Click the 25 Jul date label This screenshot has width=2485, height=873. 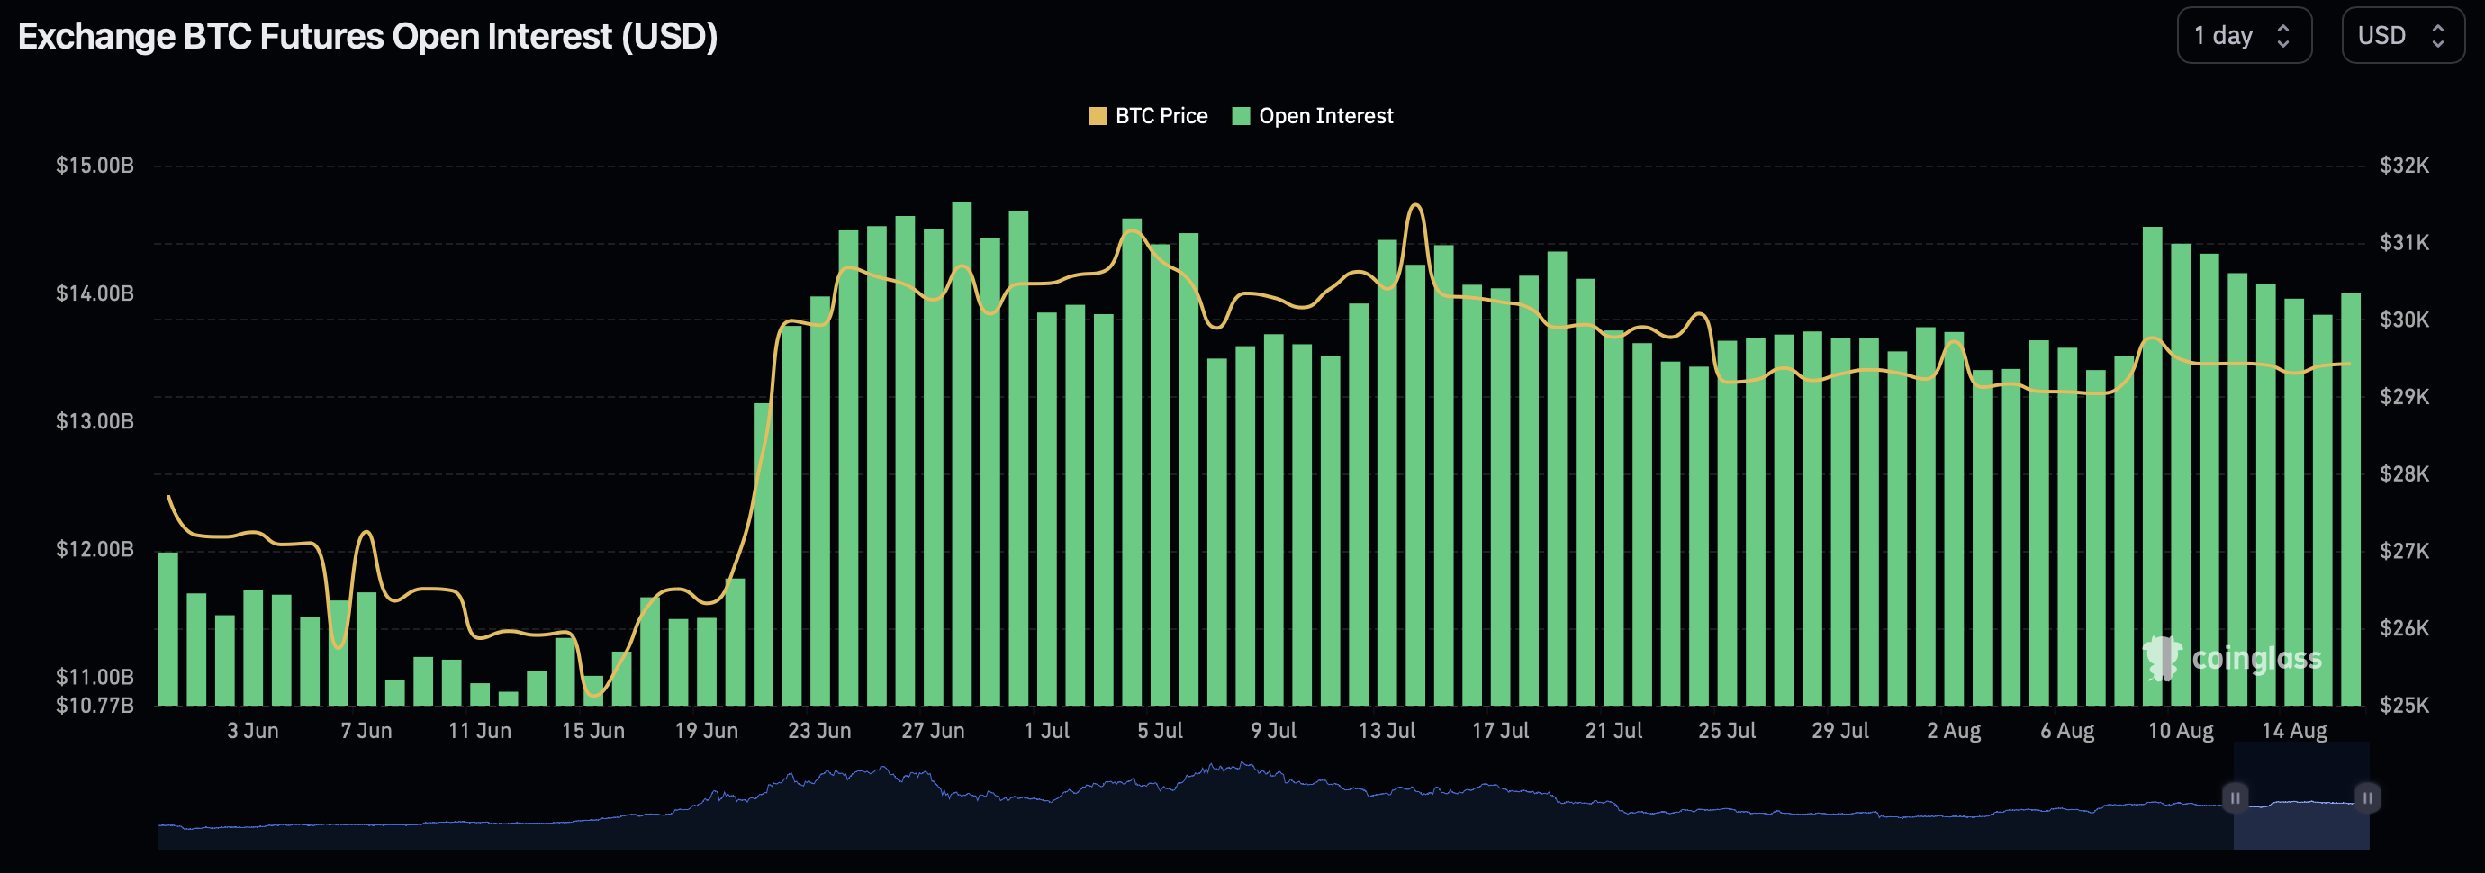click(1727, 731)
